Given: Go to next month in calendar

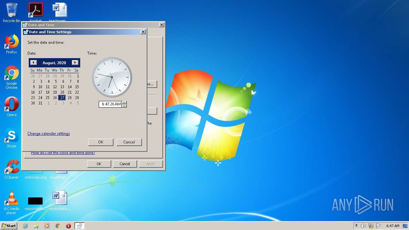Looking at the screenshot, I should 75,63.
